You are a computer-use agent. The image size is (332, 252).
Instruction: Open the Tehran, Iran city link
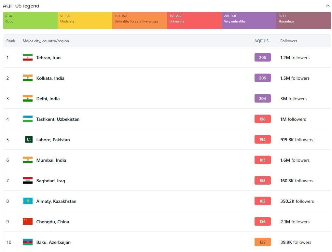point(48,58)
